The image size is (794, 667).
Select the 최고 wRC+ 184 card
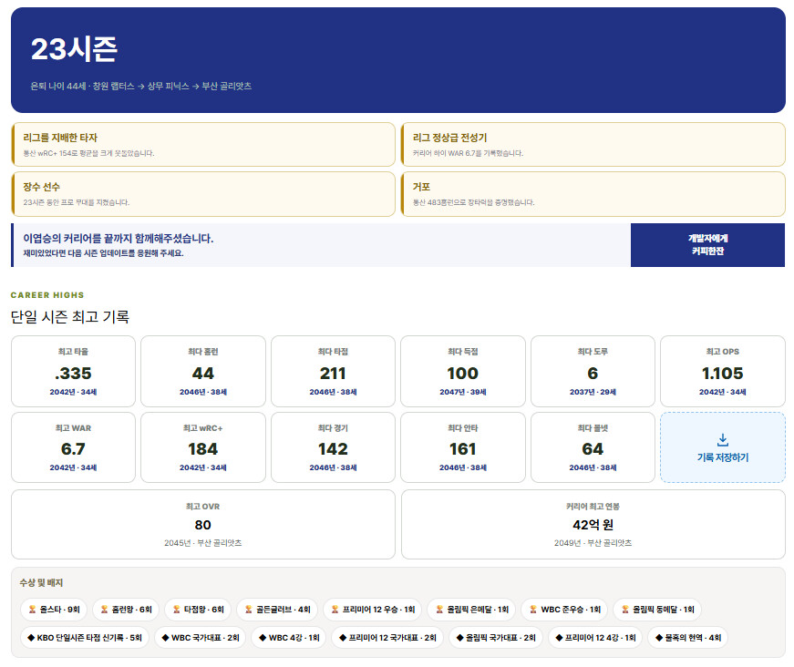(203, 447)
